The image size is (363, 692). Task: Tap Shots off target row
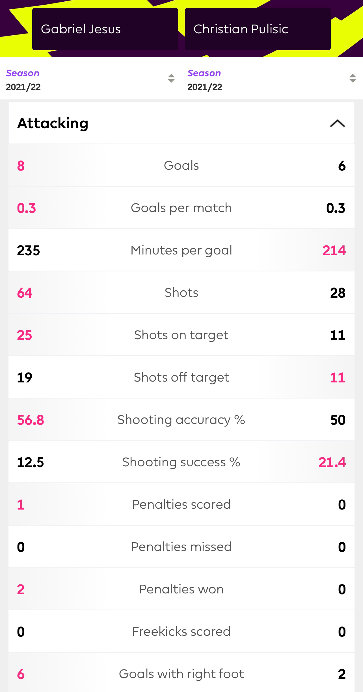181,377
